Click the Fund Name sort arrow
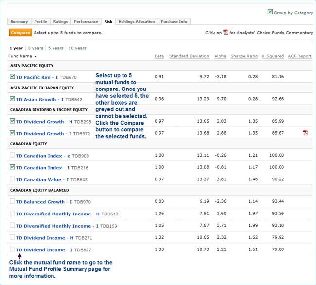The image size is (316, 285). point(35,56)
